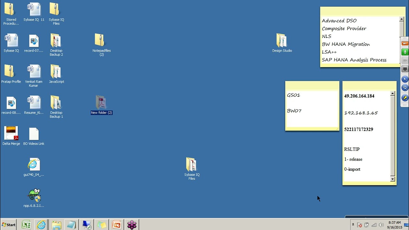Click 'BW07' in the small sticky note

coord(294,111)
